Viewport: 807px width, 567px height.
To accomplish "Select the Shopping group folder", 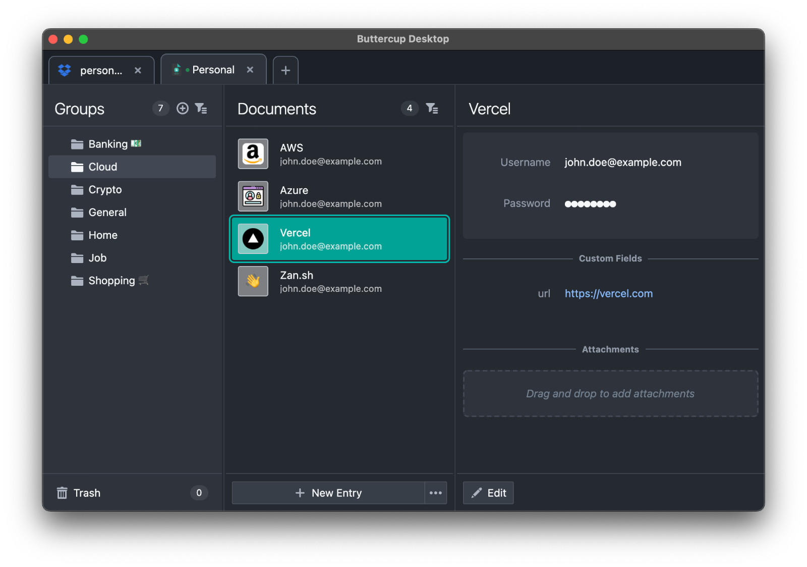I will coord(132,280).
